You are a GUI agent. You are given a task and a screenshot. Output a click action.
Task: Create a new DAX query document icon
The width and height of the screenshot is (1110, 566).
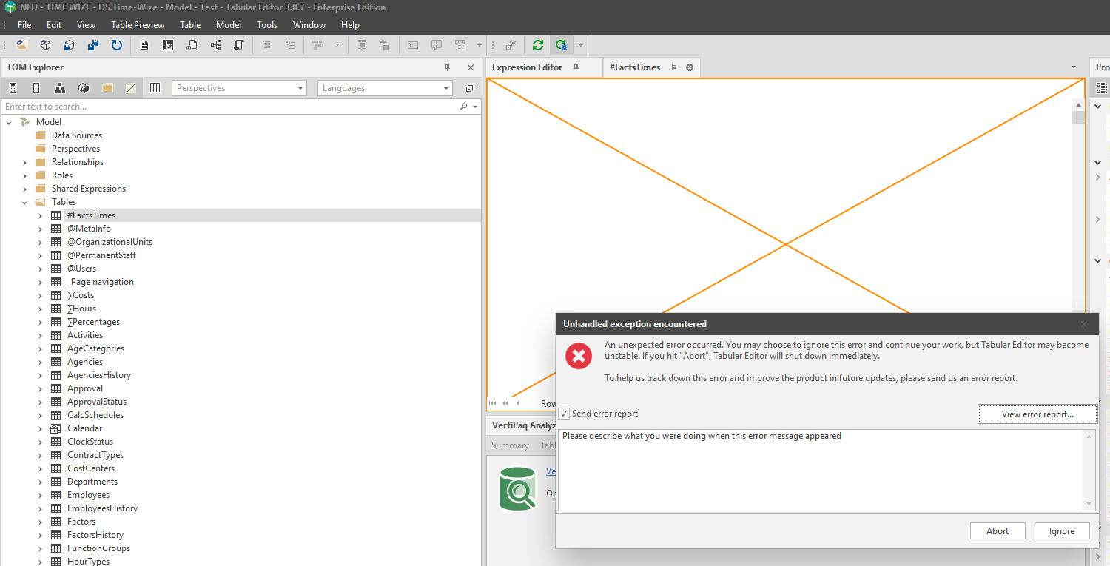pos(144,45)
